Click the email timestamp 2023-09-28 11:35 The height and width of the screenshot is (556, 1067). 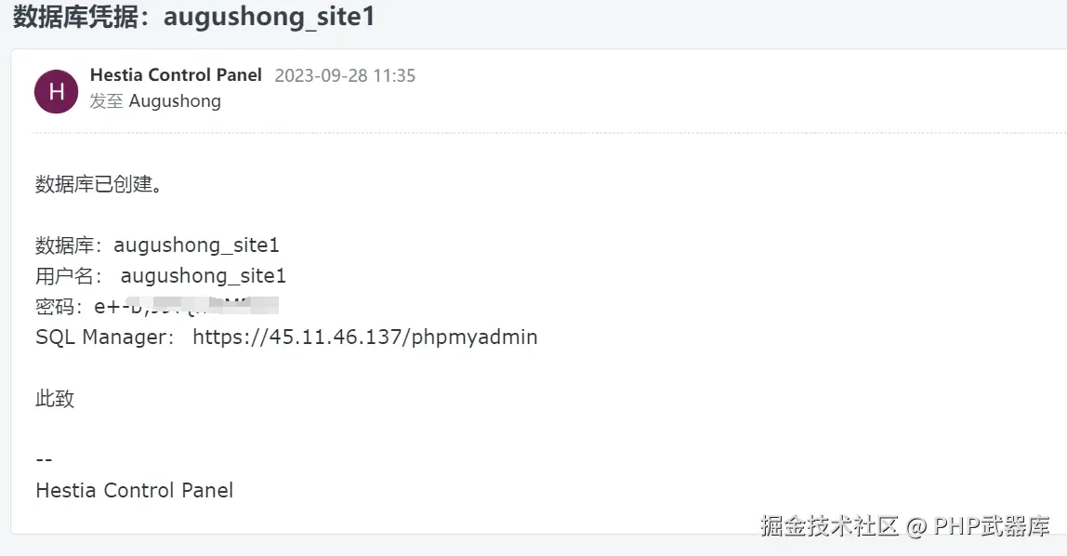pos(345,76)
